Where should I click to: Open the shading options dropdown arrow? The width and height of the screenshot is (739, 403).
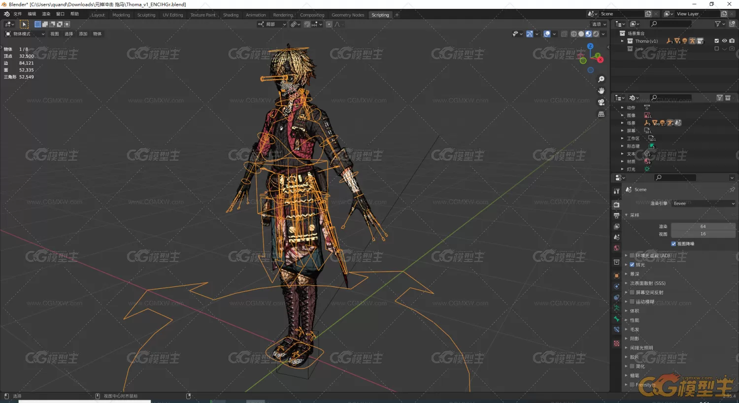pos(604,34)
